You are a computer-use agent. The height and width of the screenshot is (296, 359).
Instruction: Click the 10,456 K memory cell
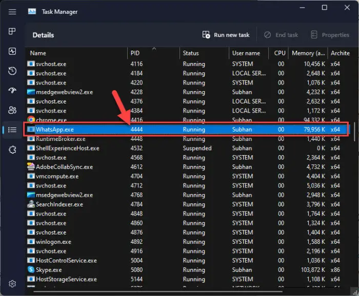click(314, 64)
